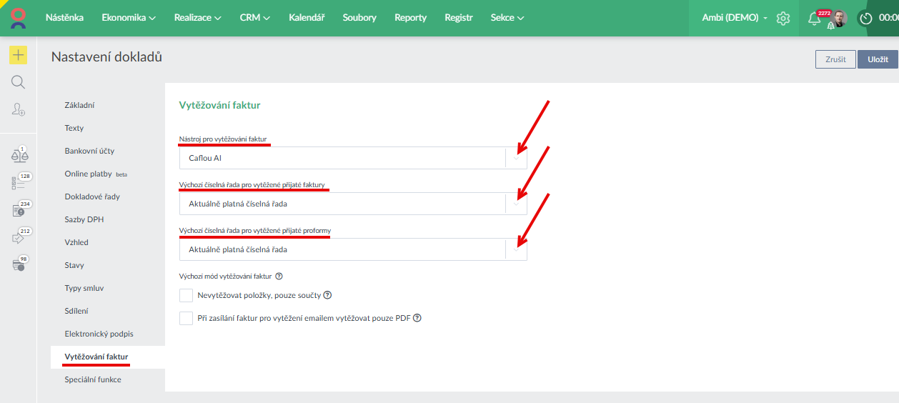The width and height of the screenshot is (899, 403).
Task: Click the Caflou logo in top corner
Action: pyautogui.click(x=18, y=18)
